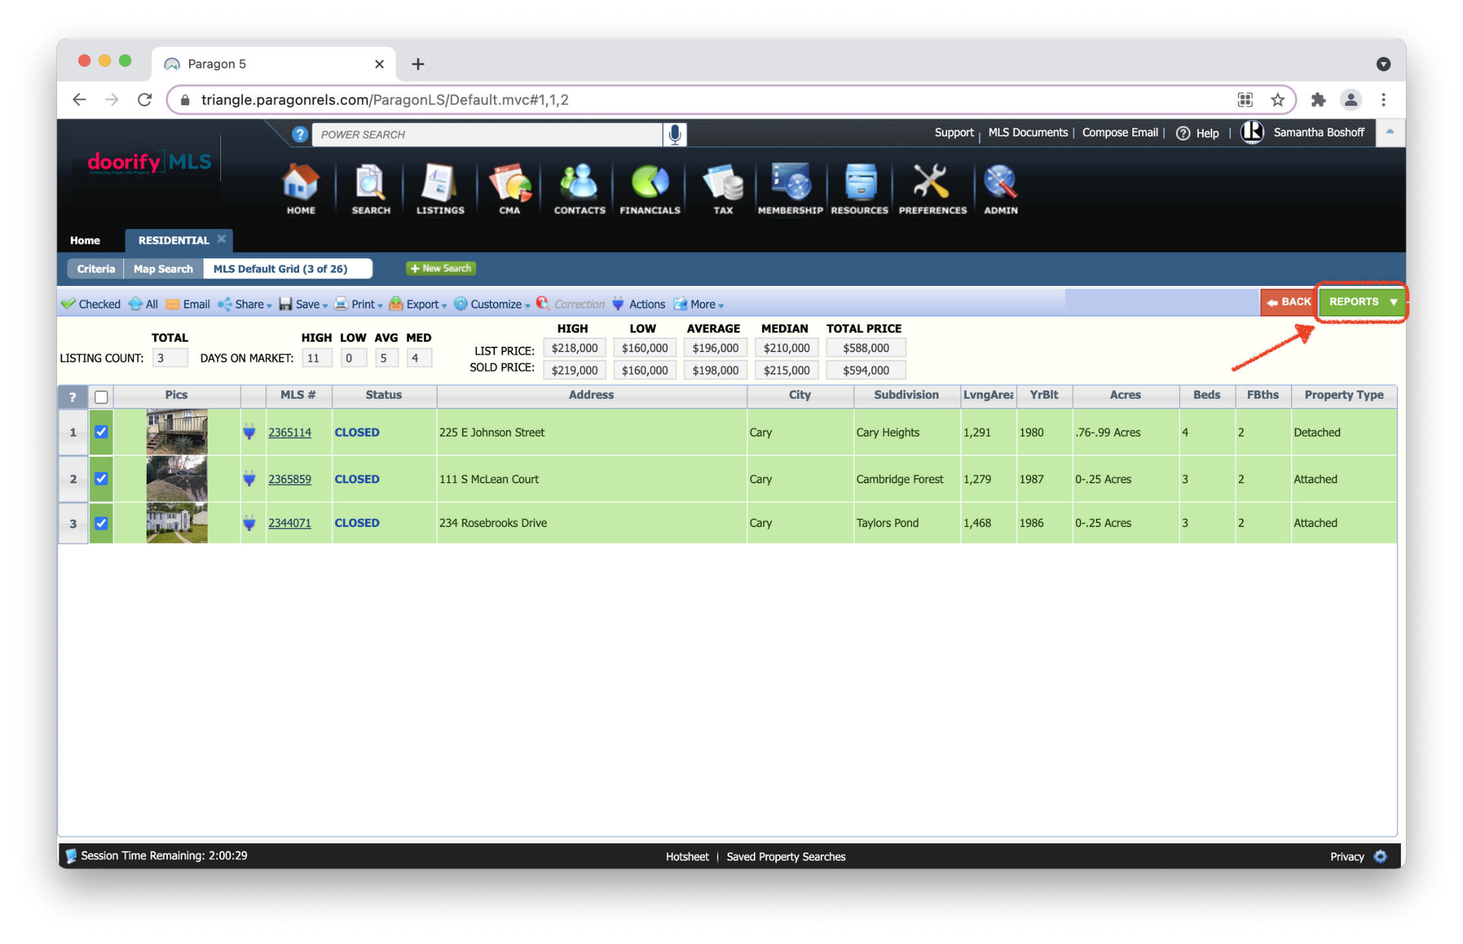Image resolution: width=1463 pixels, height=944 pixels.
Task: Open the Listings module icon
Action: point(440,189)
